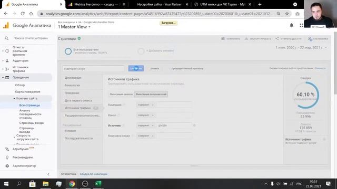The height and width of the screenshot is (189, 337).
Task: Select the user filtering toggle
Action: coord(151,94)
